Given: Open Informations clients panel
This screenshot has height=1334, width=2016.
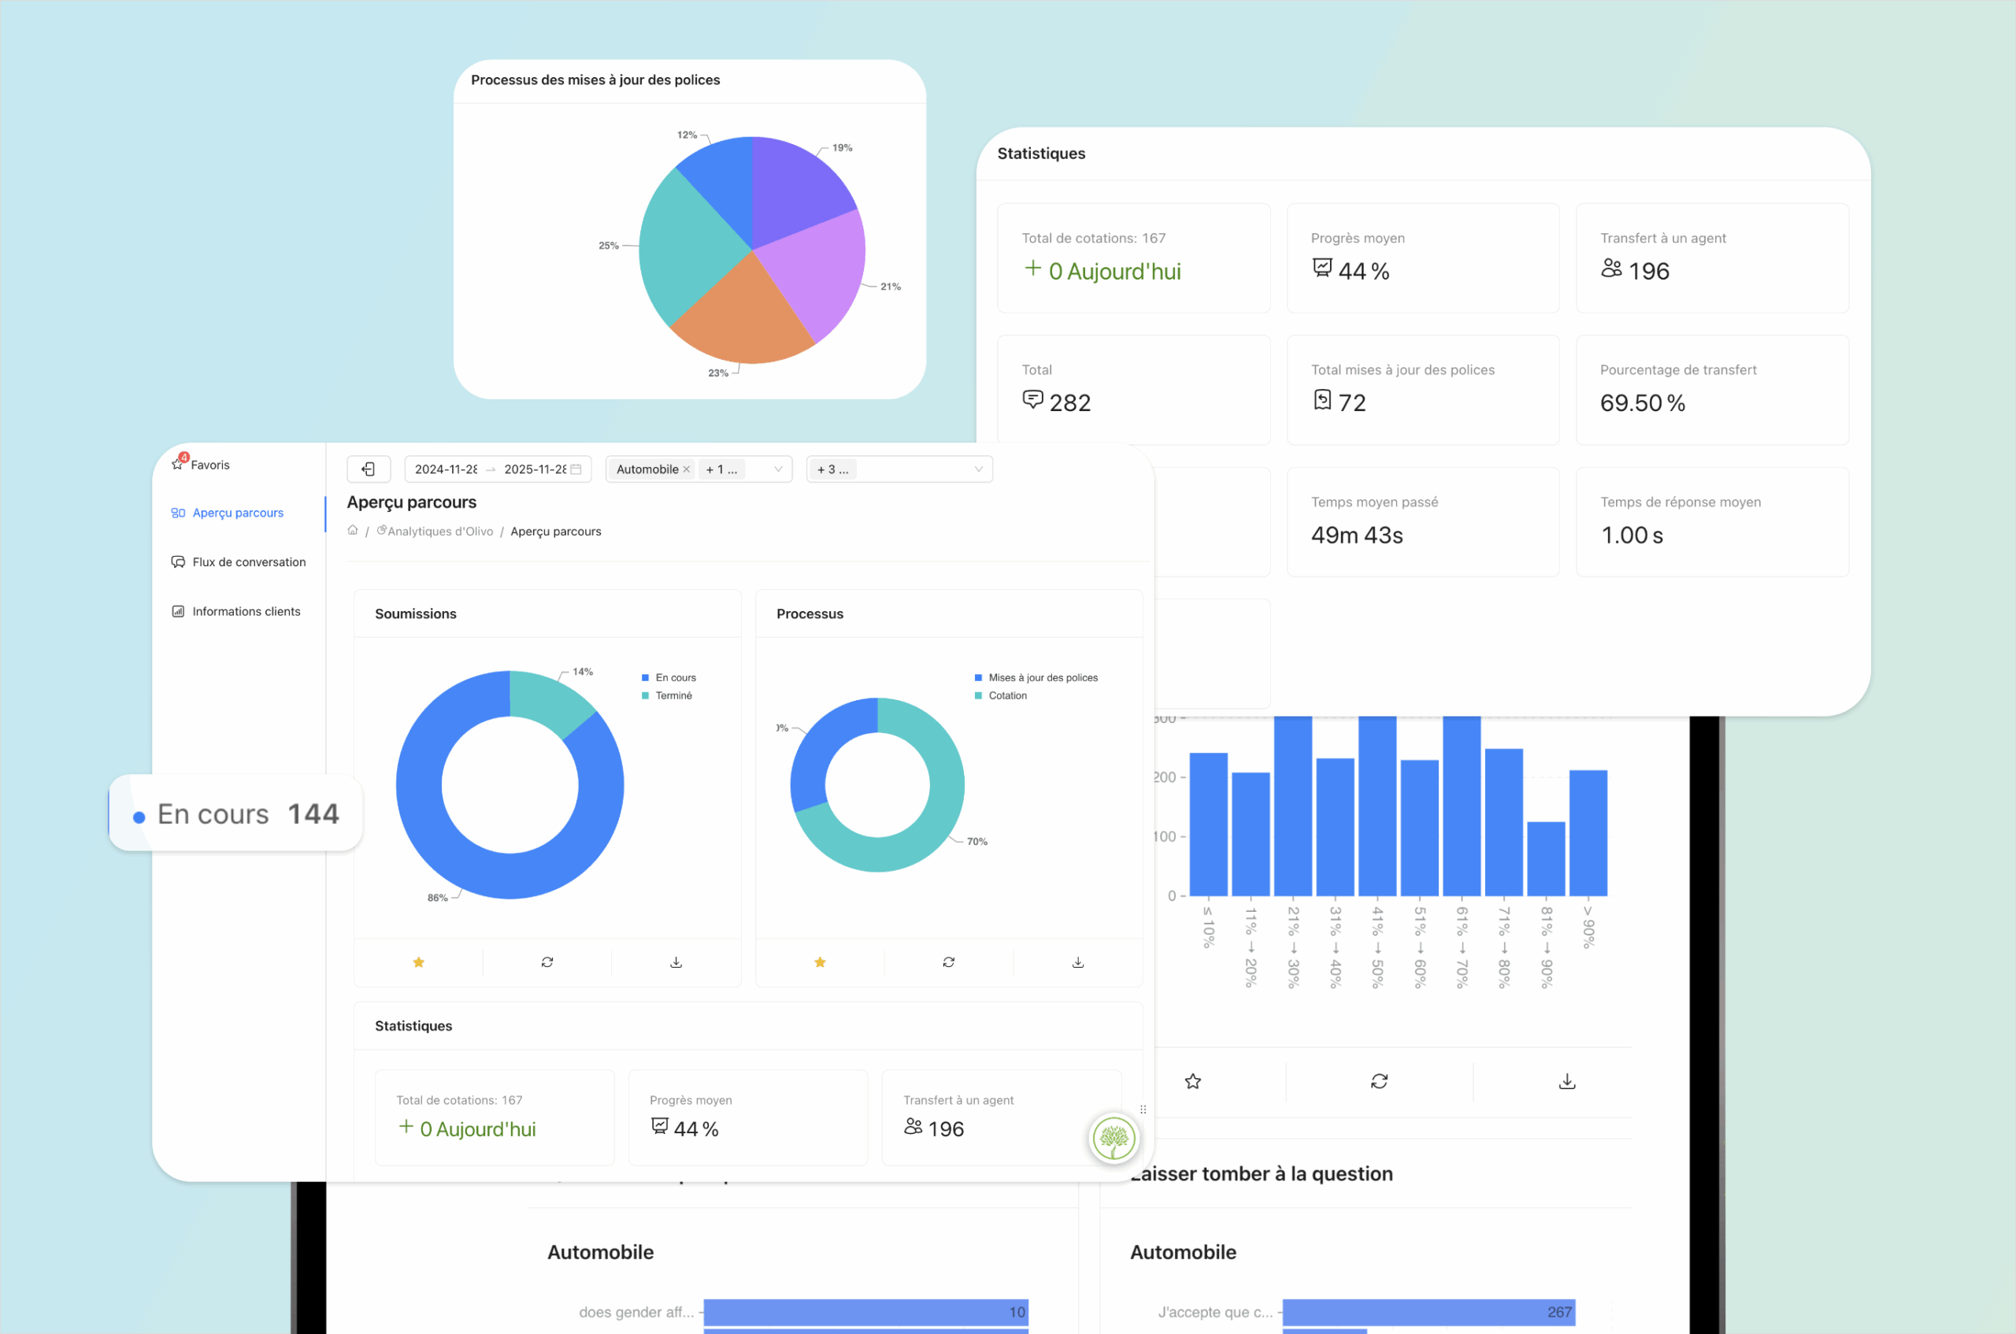Looking at the screenshot, I should point(246,611).
